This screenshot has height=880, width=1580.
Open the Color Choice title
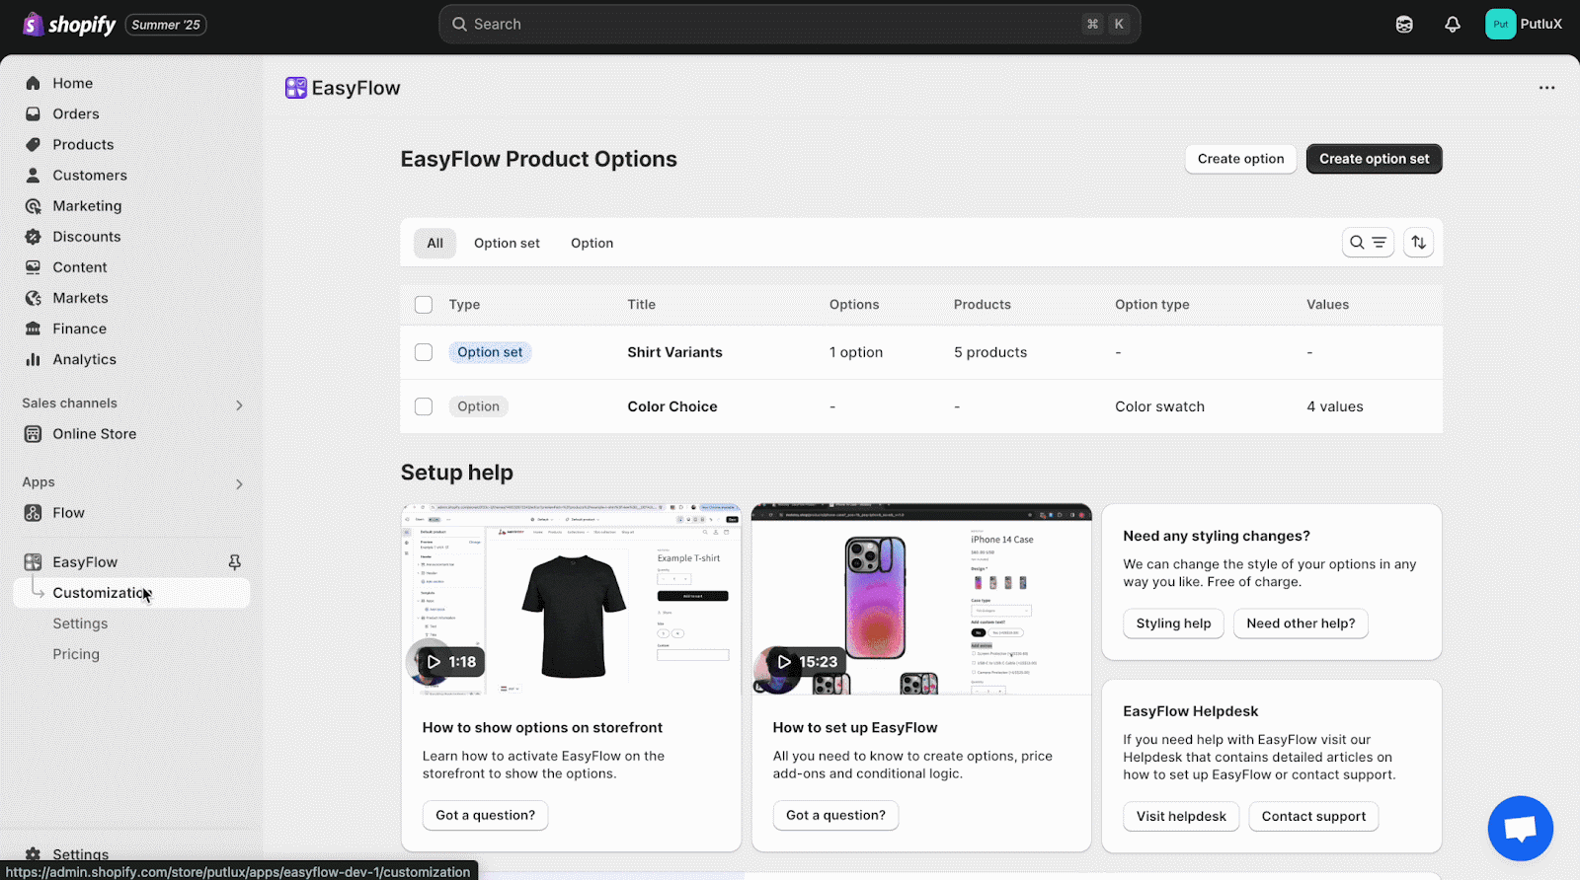tap(672, 406)
